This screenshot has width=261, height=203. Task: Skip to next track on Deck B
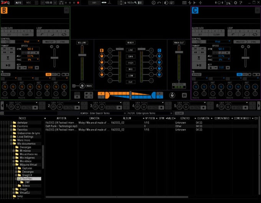click(x=12, y=49)
